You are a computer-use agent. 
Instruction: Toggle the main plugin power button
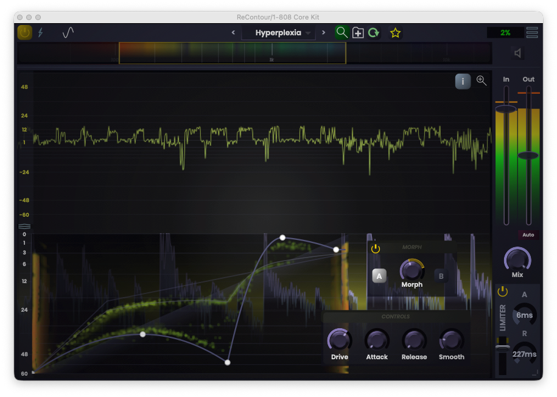24,33
